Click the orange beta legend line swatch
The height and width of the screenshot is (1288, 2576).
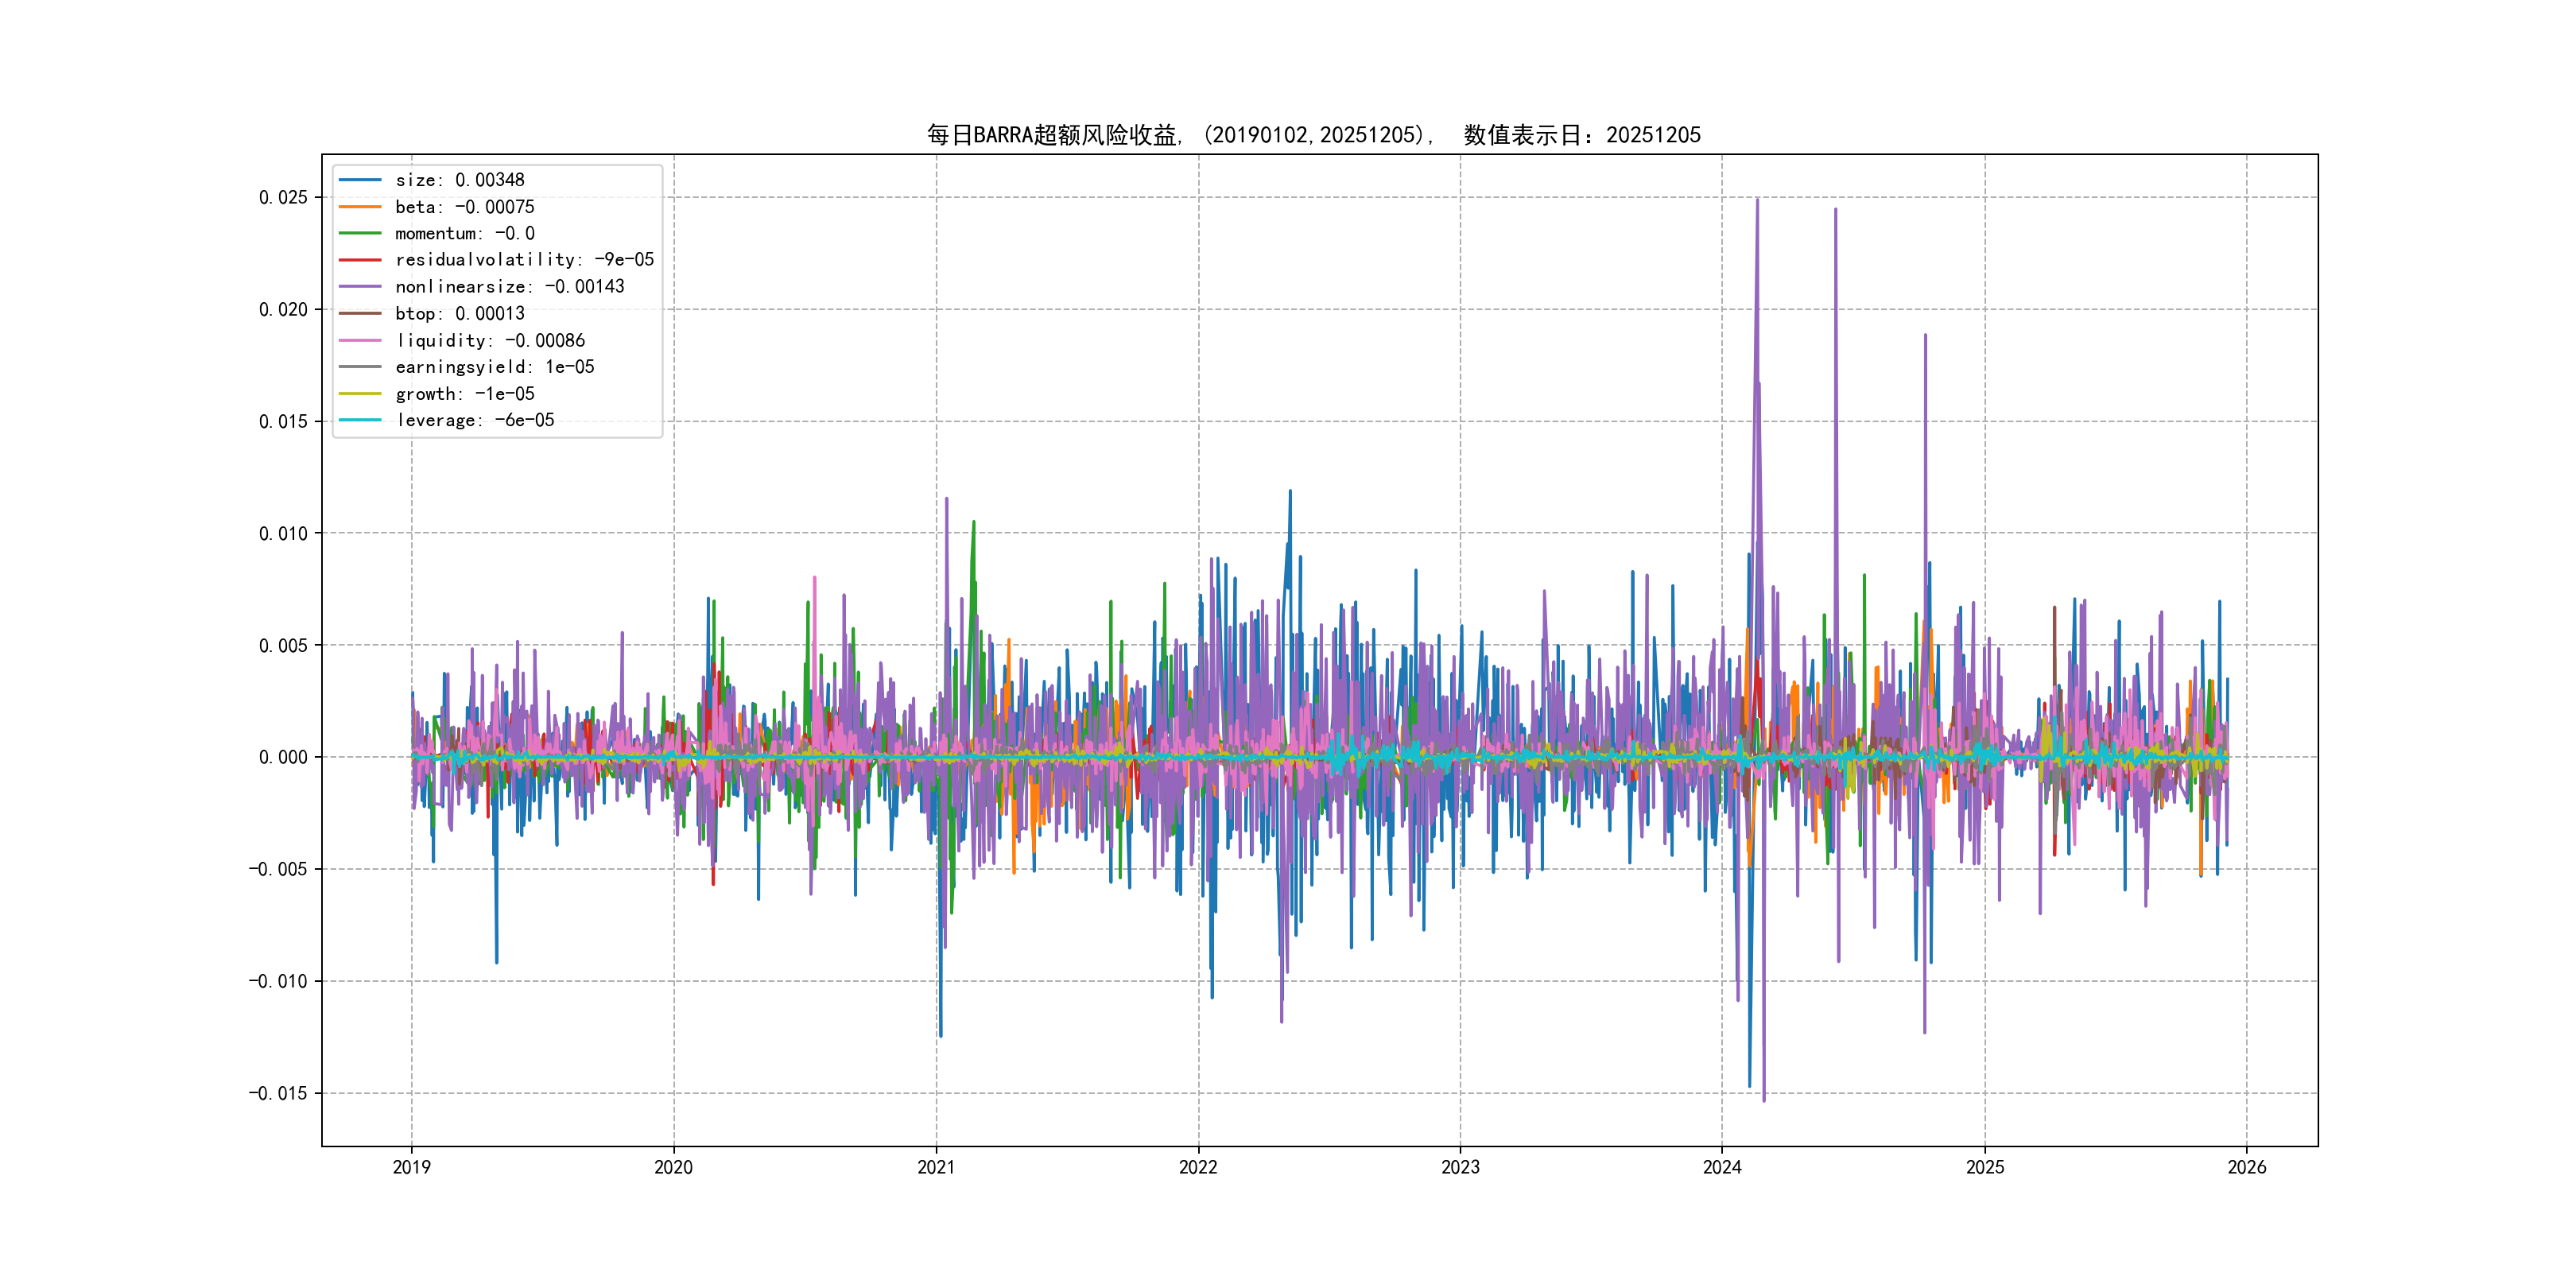pos(360,207)
